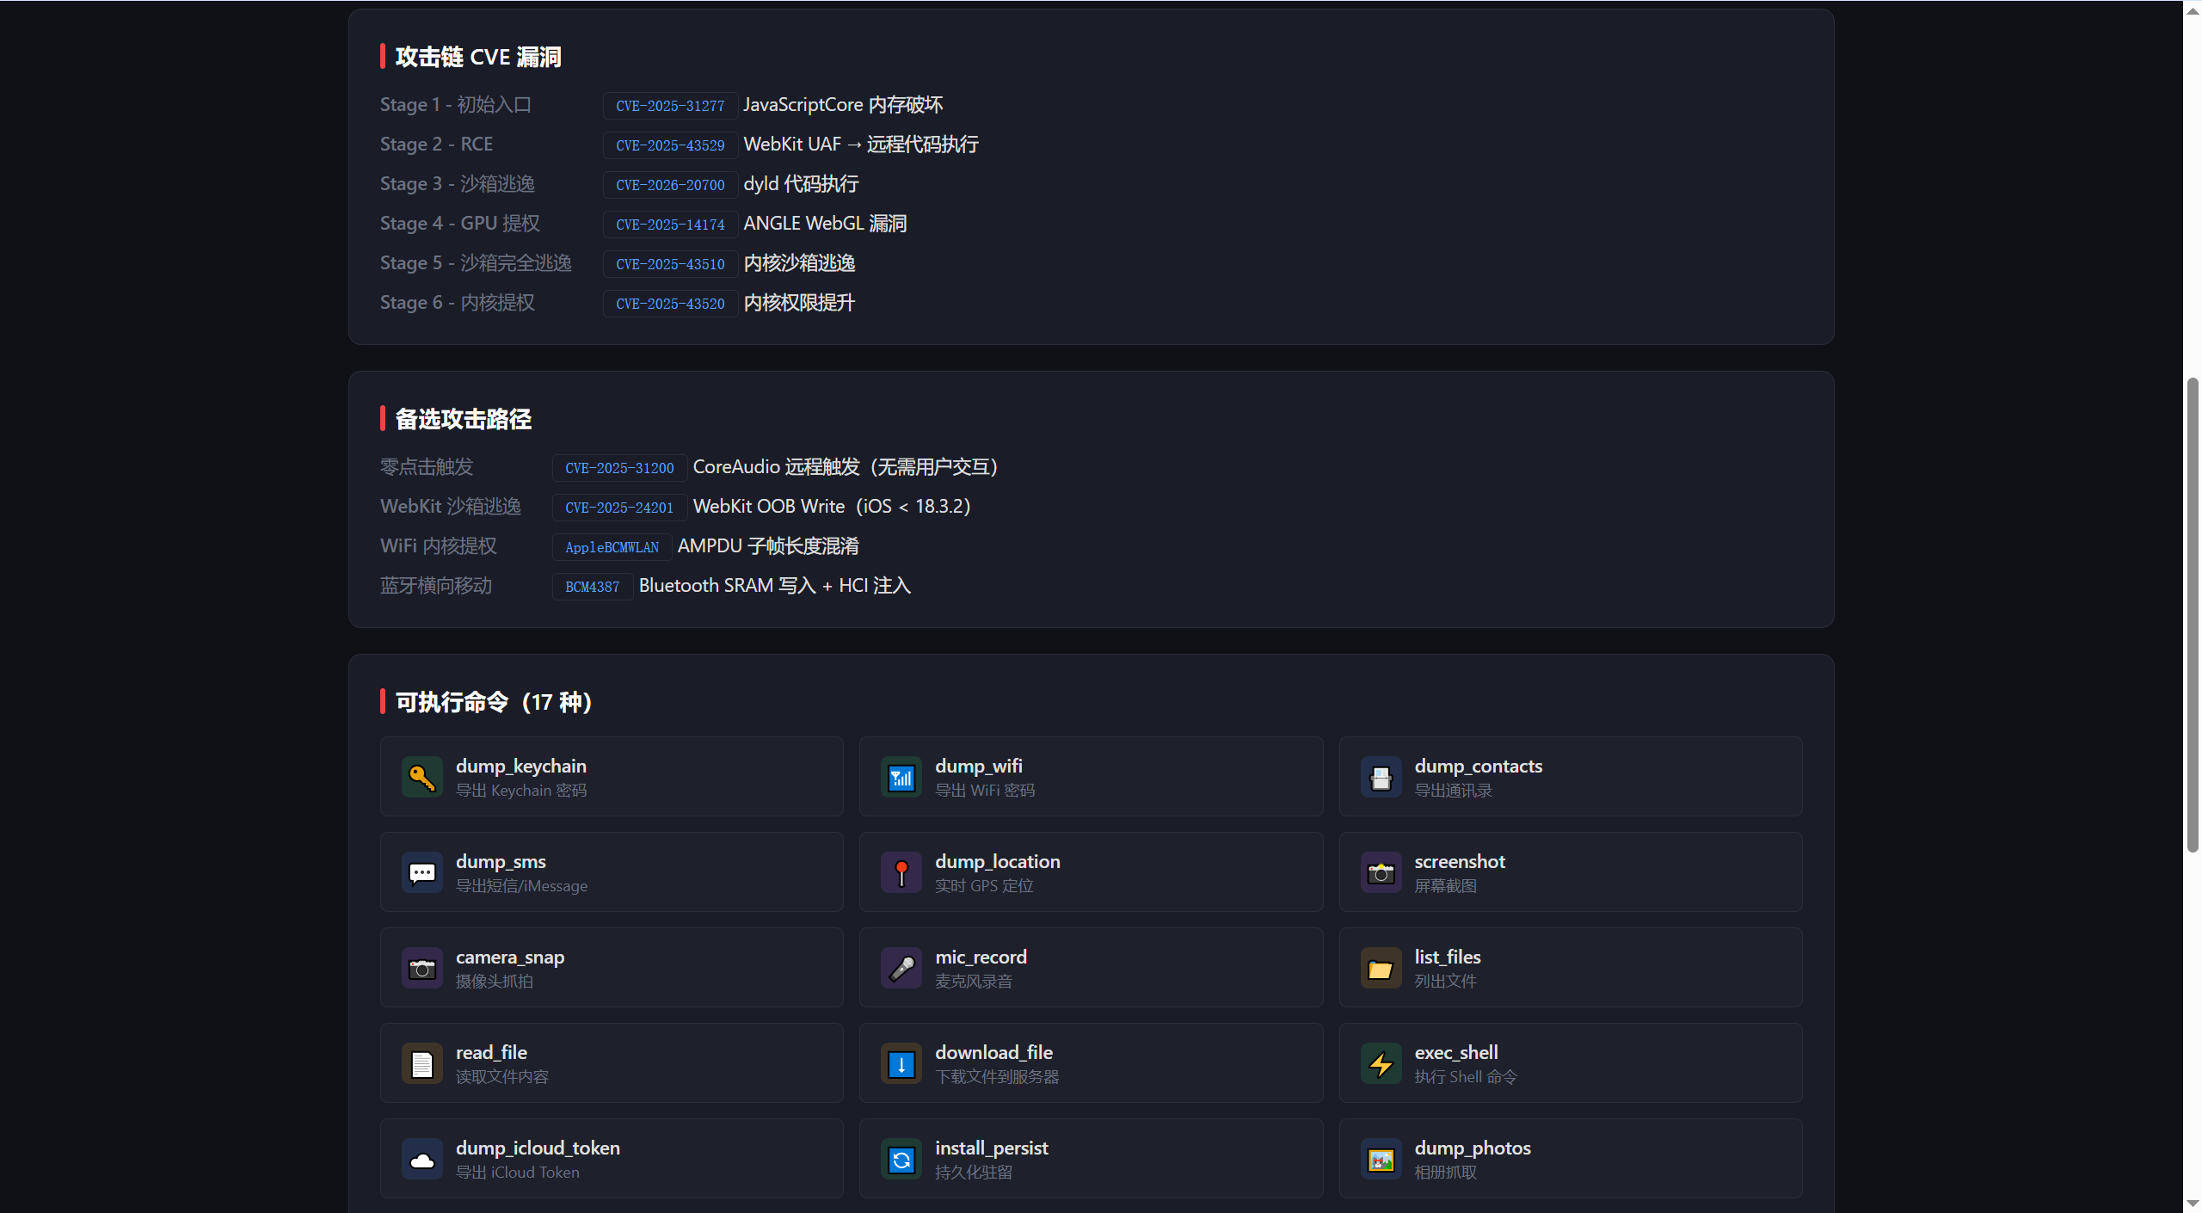Click the '可执行命令 (17 种)' heading
The image size is (2202, 1213).
[494, 702]
